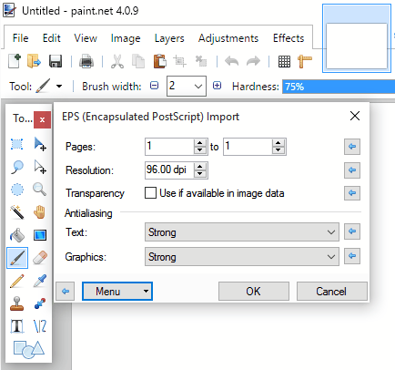Open the Tool chooser dropdown arrow
Viewport: 395px width, 370px height.
pos(59,87)
